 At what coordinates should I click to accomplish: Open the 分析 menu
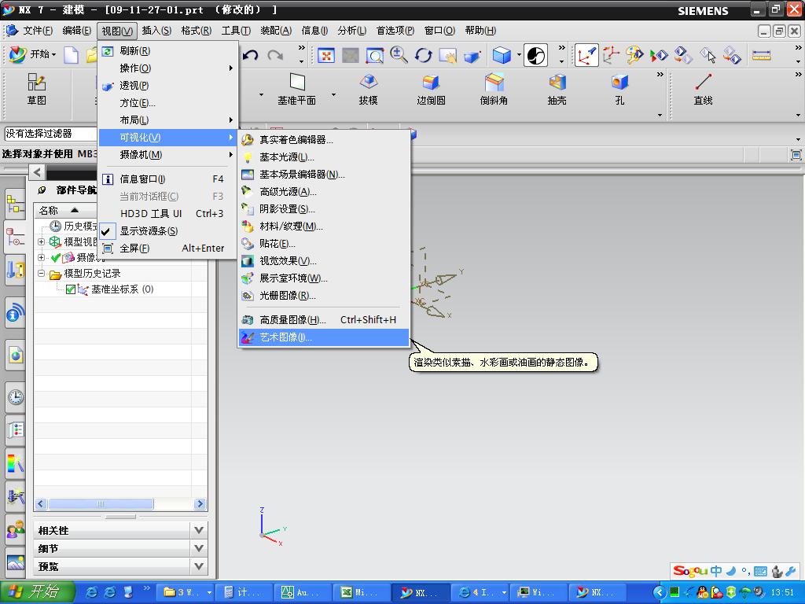(351, 31)
